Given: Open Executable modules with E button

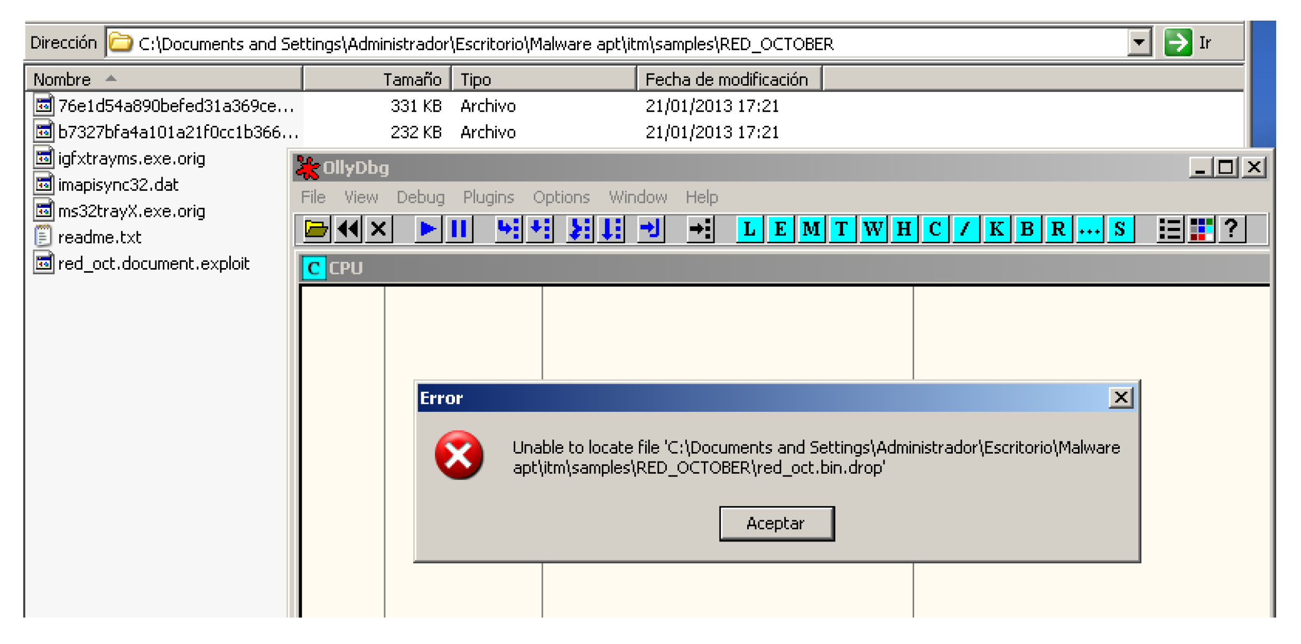Looking at the screenshot, I should [x=780, y=229].
